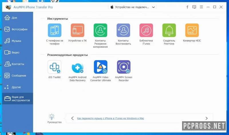Maximize the AnyMP4 window

tap(214, 7)
